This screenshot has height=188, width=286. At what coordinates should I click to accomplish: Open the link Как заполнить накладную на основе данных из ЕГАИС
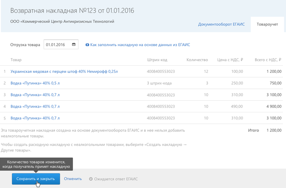[140, 45]
